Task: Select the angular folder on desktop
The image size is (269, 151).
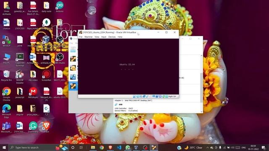Action: 20,110
